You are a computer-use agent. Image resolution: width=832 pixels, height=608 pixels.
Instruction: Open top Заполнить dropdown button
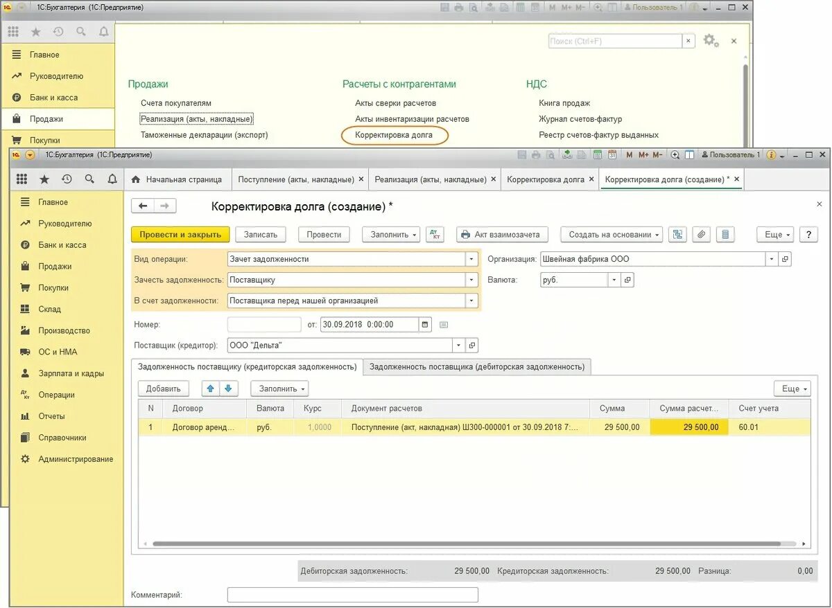[391, 235]
